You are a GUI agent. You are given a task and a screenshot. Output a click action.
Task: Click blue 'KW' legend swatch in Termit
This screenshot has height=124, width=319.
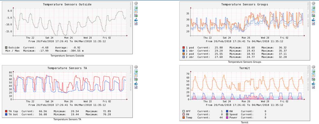227,111
